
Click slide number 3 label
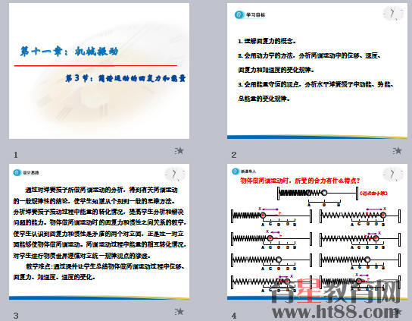(x=16, y=316)
